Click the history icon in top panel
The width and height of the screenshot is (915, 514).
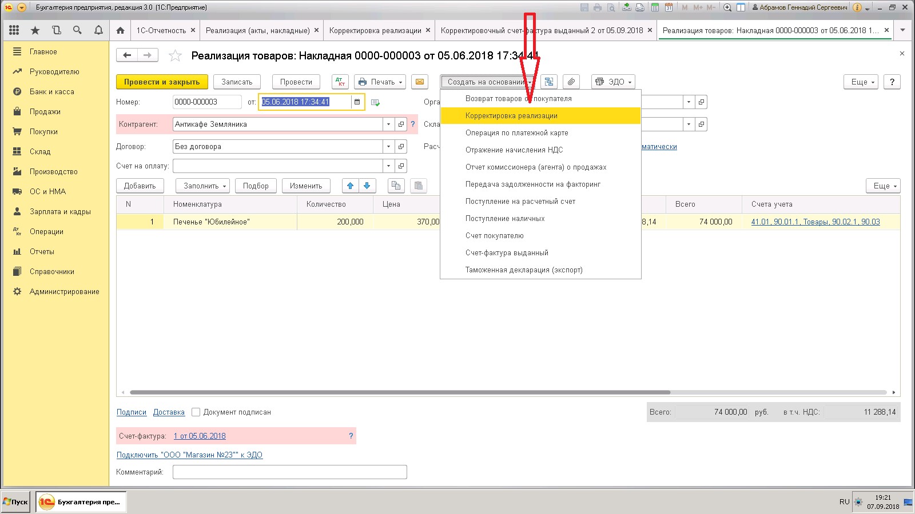[x=56, y=30]
